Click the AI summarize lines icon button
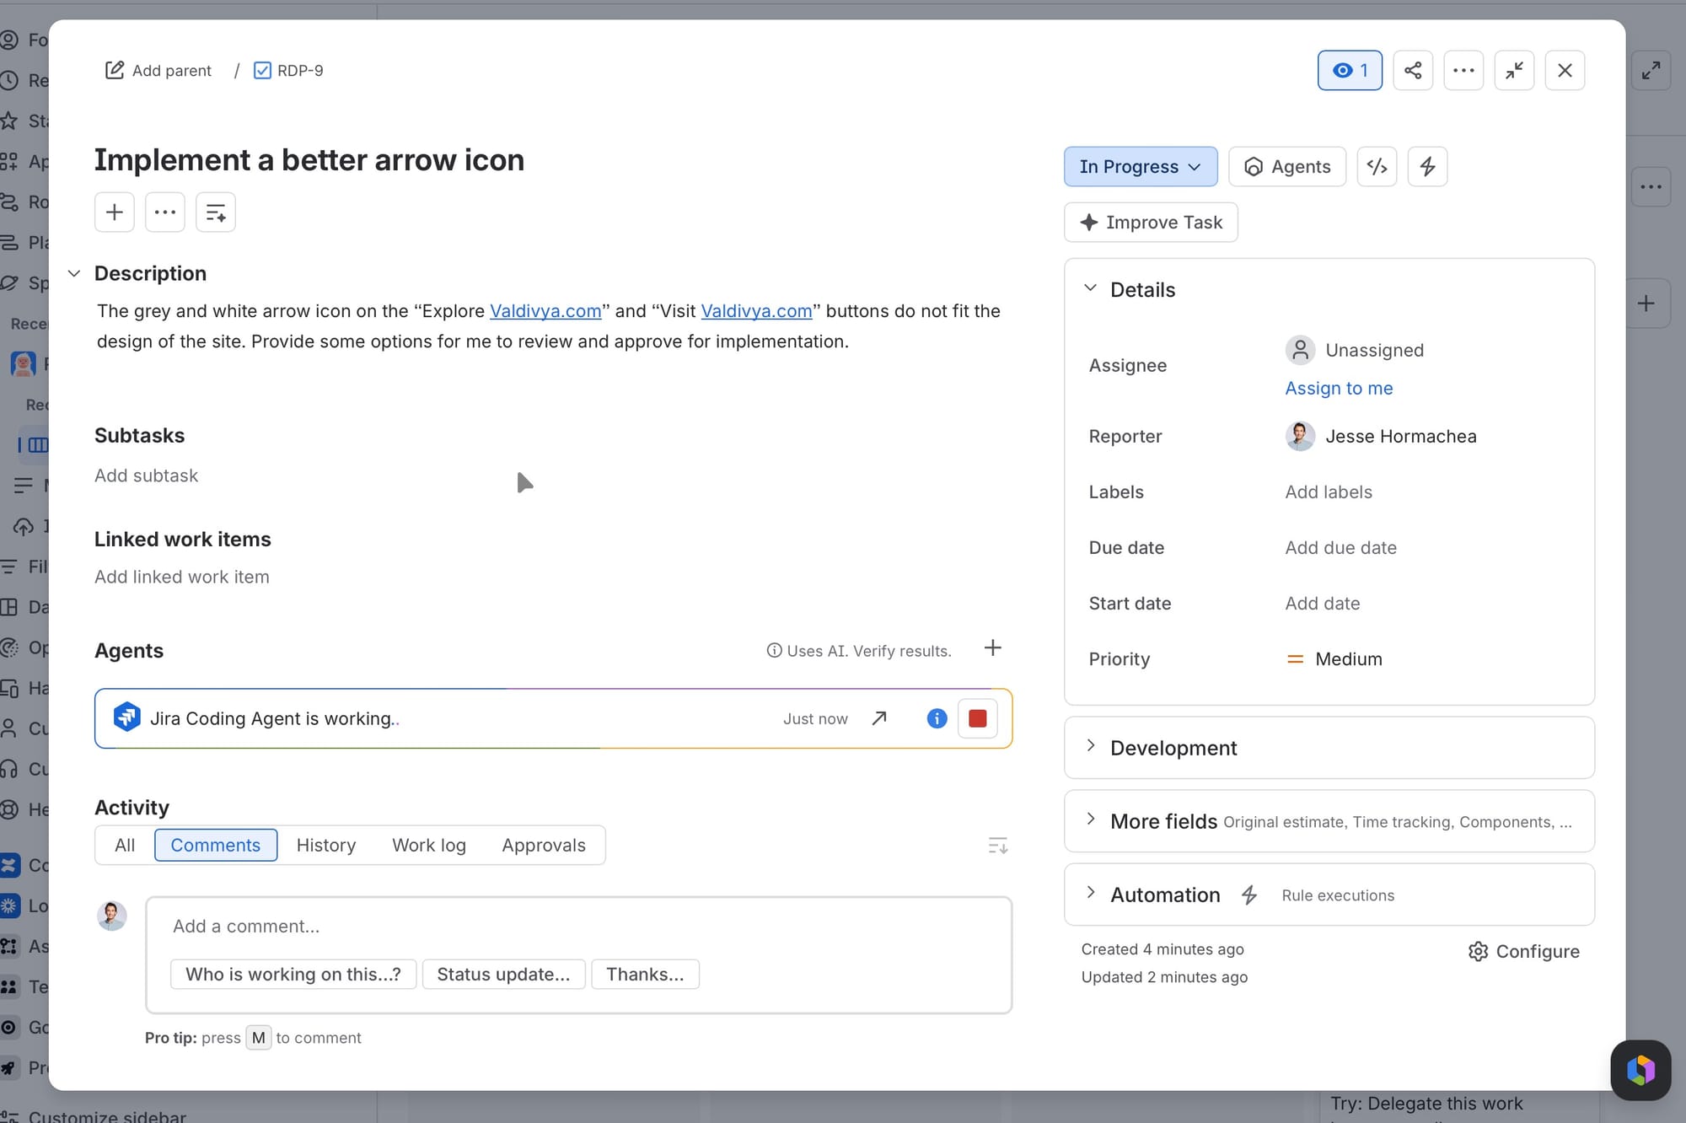The image size is (1686, 1123). coord(216,212)
